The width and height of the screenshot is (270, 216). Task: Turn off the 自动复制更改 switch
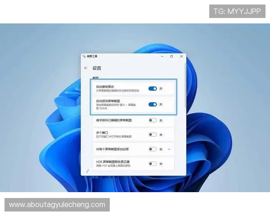[153, 89]
